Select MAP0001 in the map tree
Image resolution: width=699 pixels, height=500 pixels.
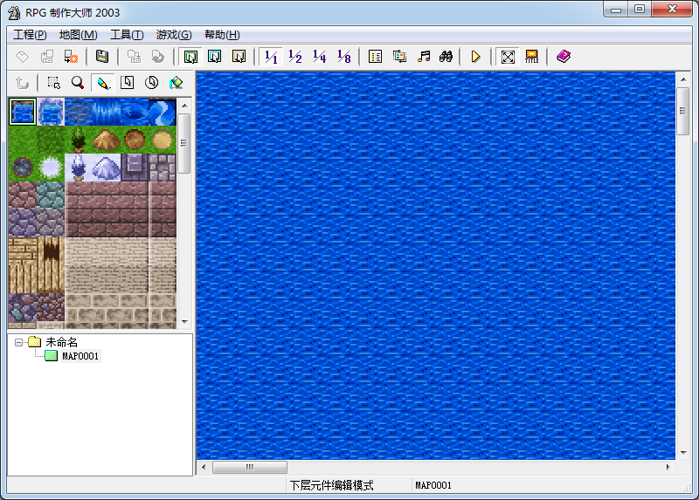tap(80, 356)
